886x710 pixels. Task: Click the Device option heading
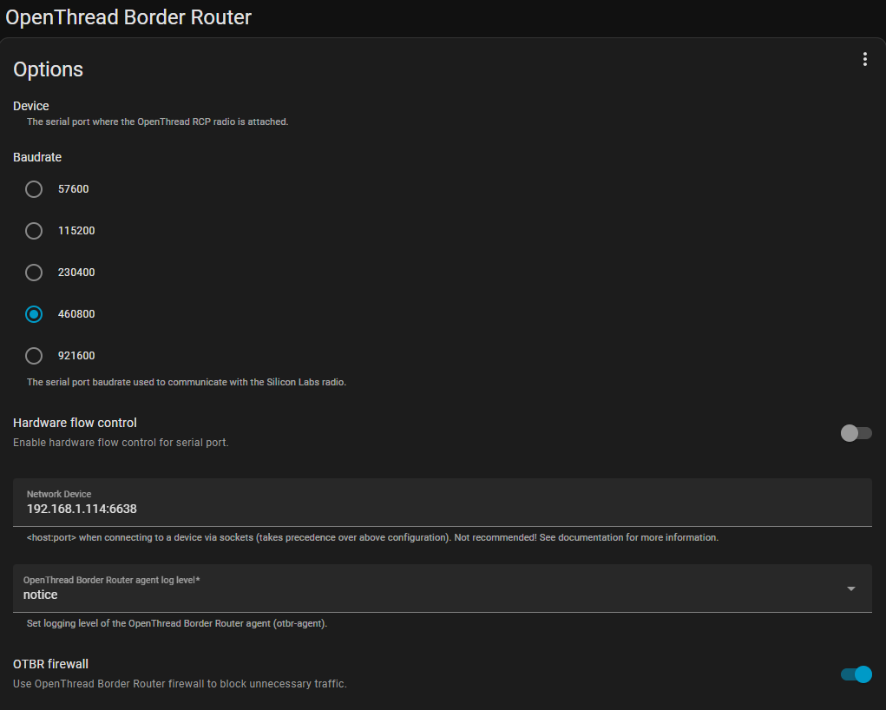coord(31,106)
